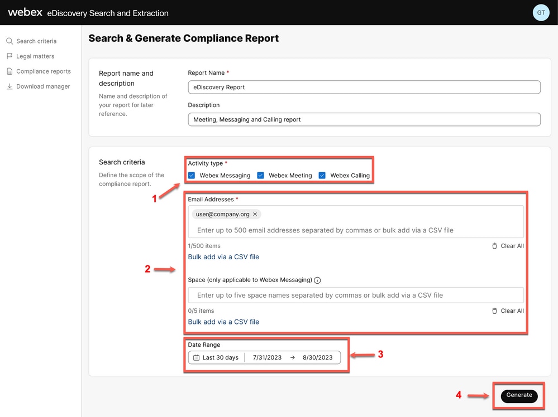558x417 pixels.
Task: Click the Webex logo in header
Action: tap(25, 12)
